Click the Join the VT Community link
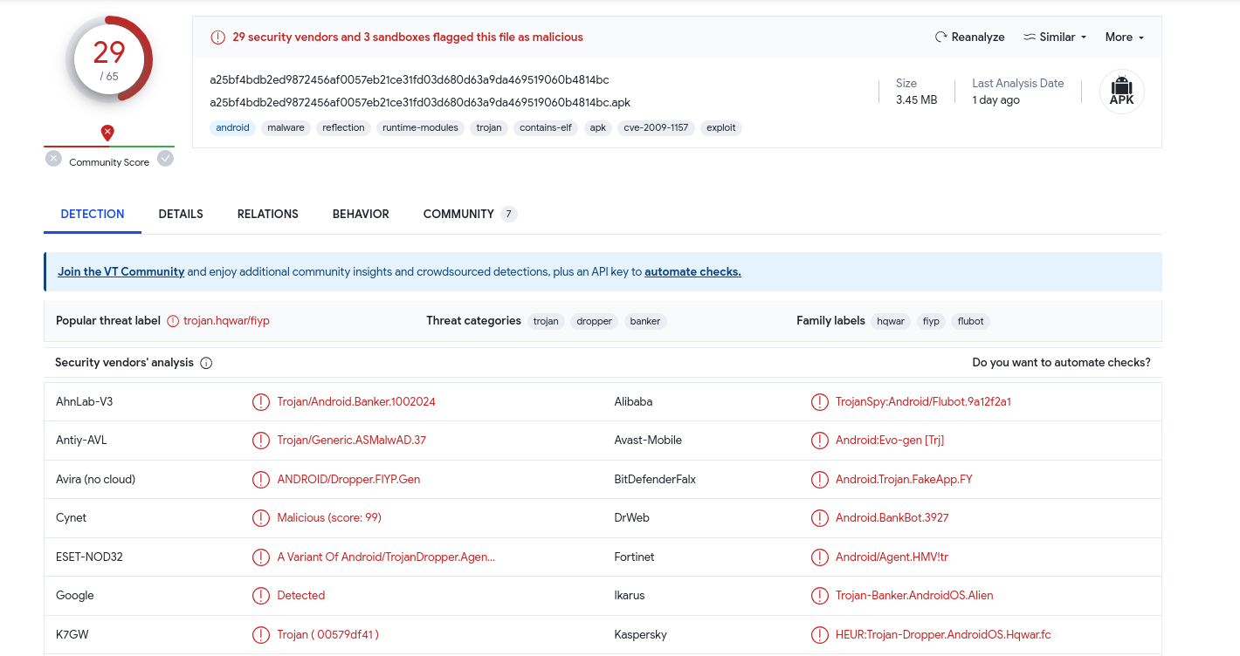Screen dimensions: 1240x656 [121, 272]
